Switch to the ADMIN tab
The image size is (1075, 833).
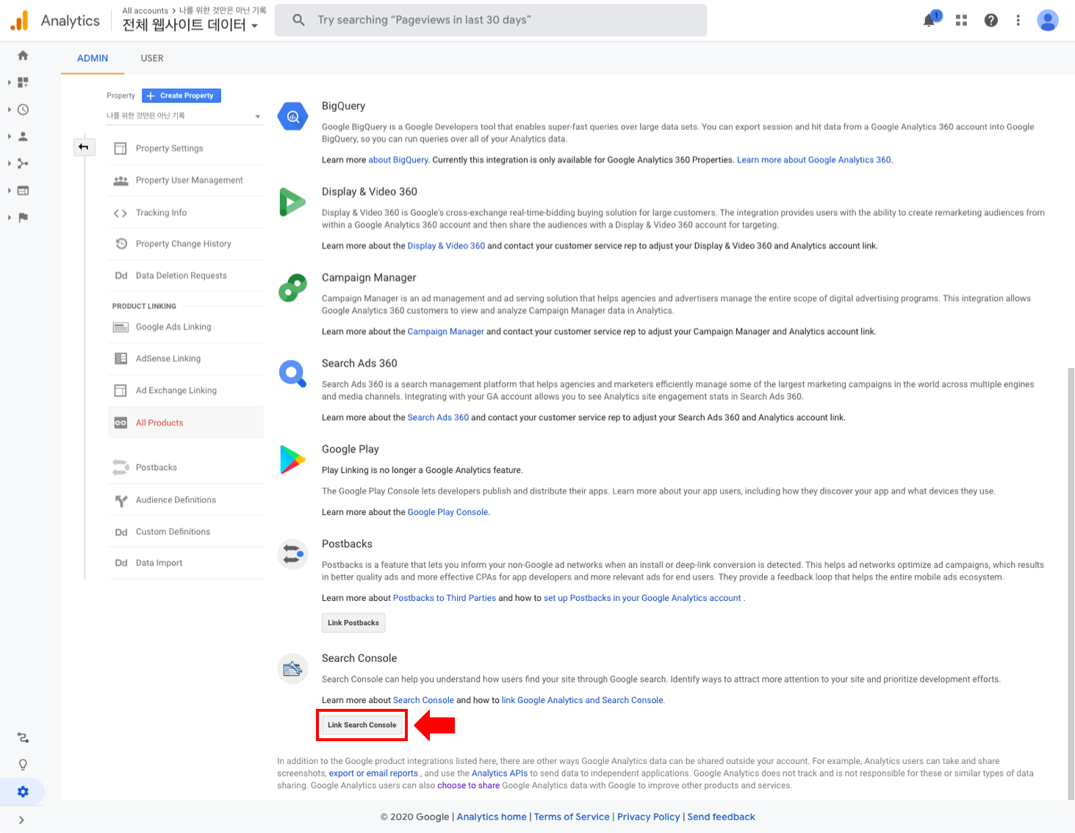(93, 58)
